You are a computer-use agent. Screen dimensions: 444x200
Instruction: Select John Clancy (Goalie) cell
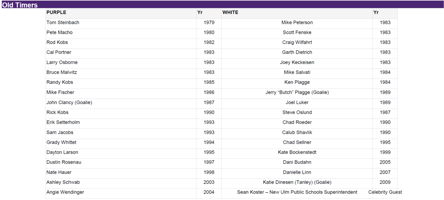click(x=69, y=102)
